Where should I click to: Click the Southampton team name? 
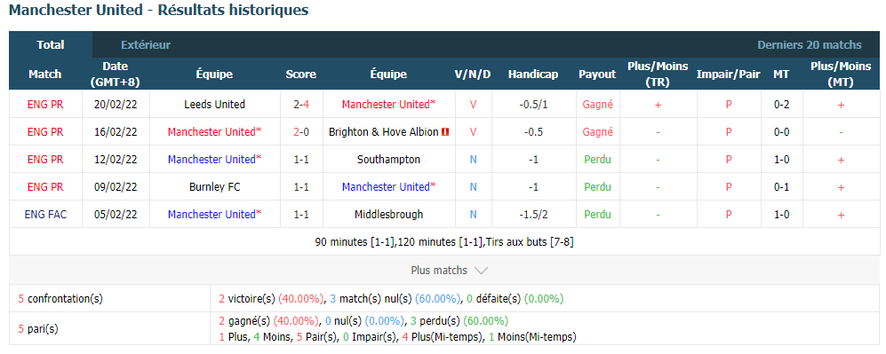(388, 160)
